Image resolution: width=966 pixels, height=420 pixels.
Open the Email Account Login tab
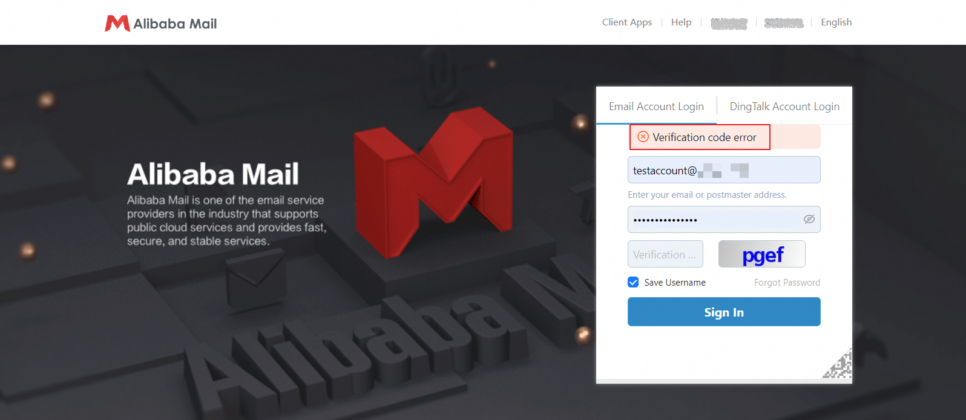coord(656,107)
